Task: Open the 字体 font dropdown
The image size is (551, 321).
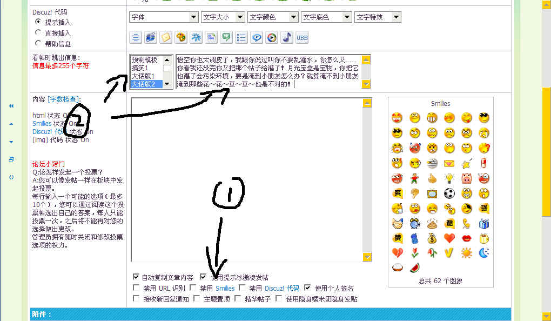Action: (x=164, y=17)
